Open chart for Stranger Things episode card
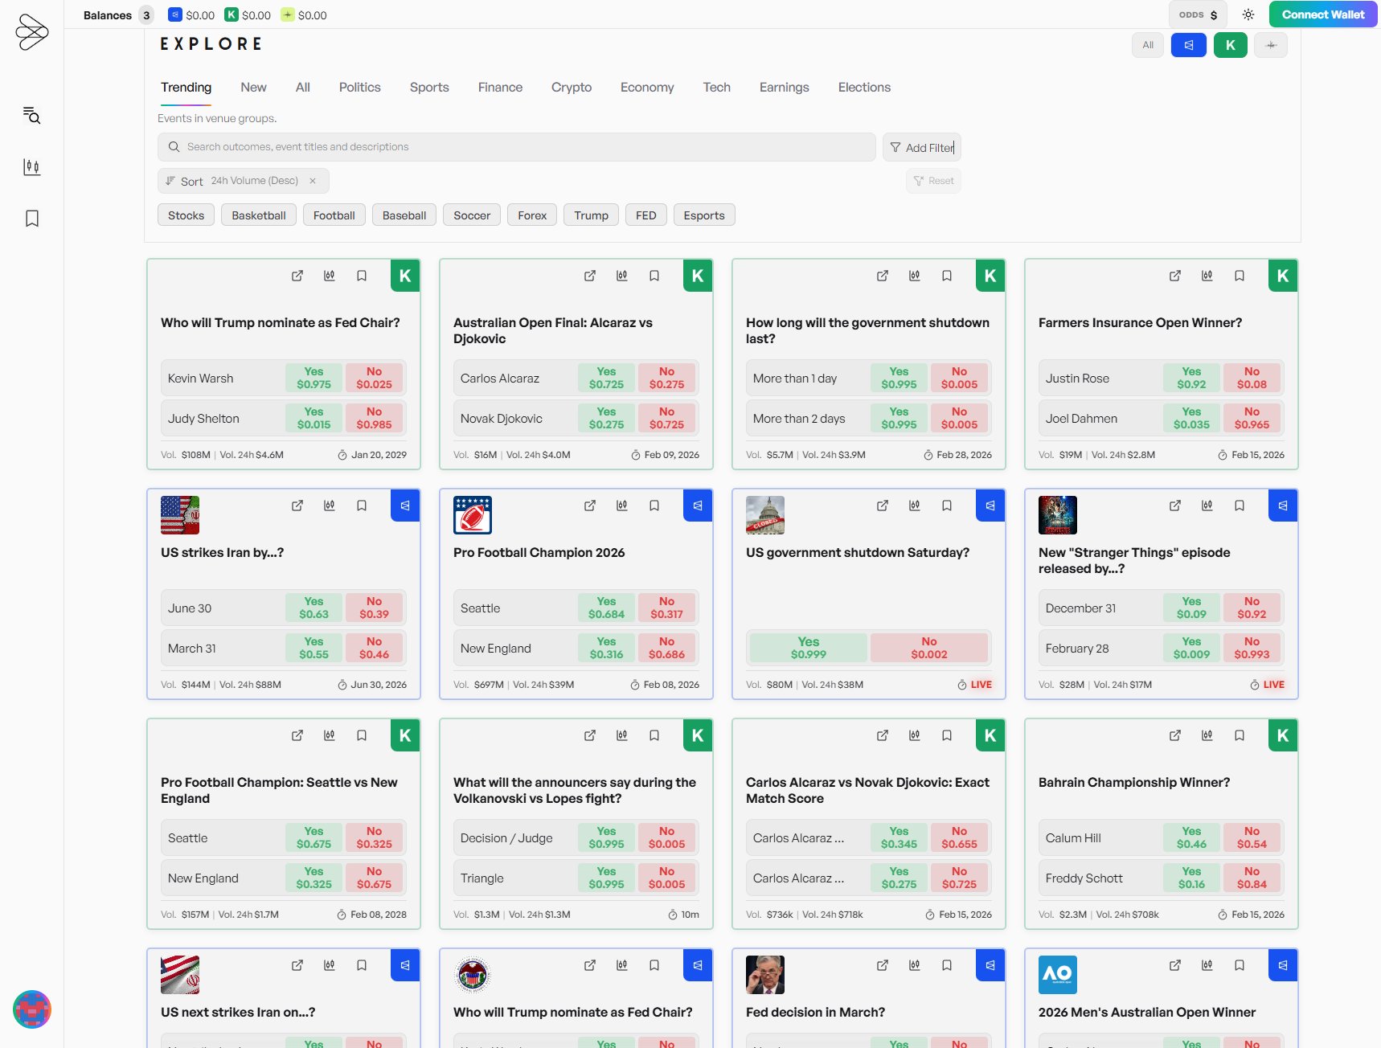Viewport: 1381px width, 1048px height. [1207, 506]
